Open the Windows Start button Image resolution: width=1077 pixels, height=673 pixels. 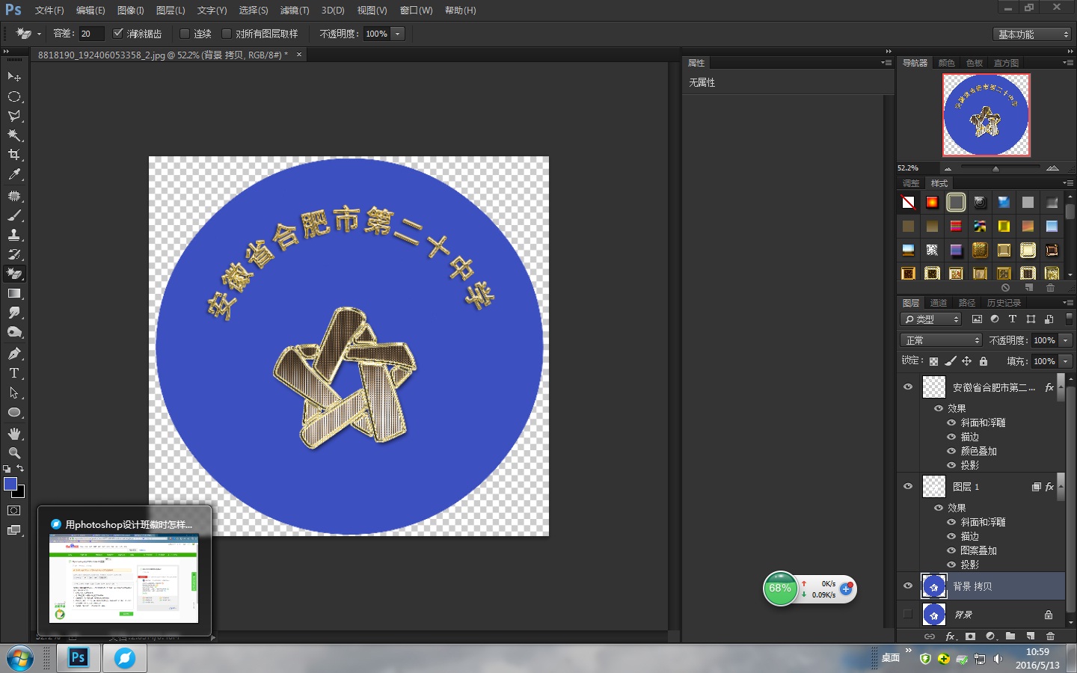tap(20, 659)
